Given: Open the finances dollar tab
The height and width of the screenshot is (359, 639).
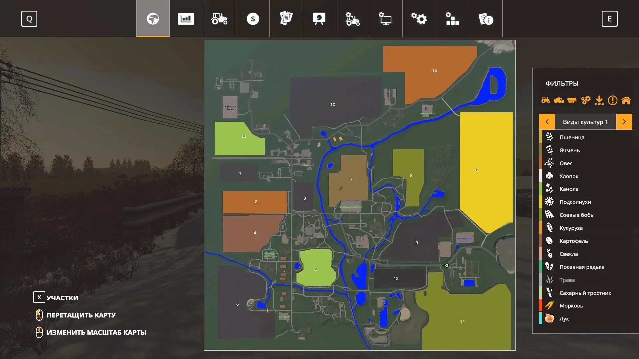Looking at the screenshot, I should [x=253, y=19].
